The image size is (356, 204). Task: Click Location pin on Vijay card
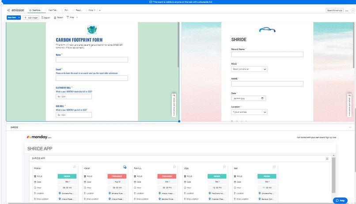(x=209, y=193)
